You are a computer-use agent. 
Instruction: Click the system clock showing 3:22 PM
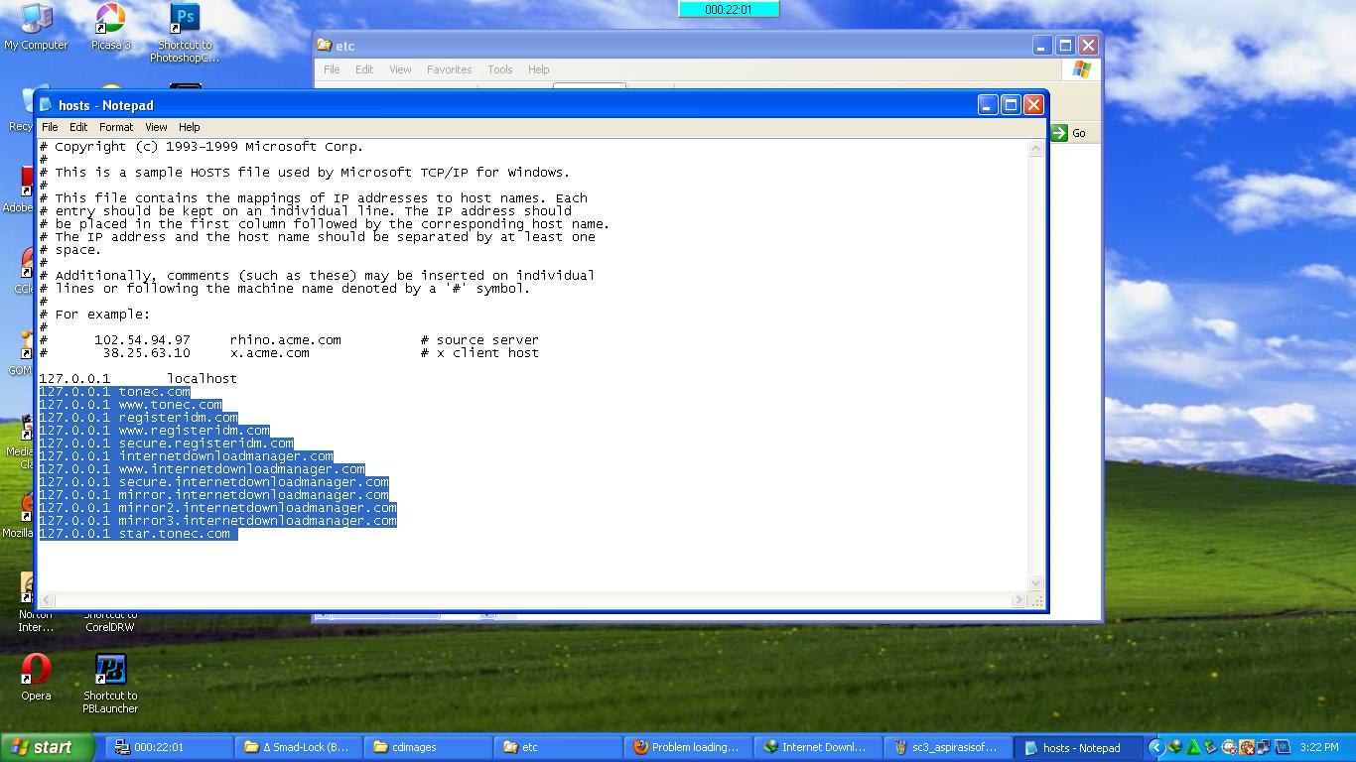click(1318, 747)
